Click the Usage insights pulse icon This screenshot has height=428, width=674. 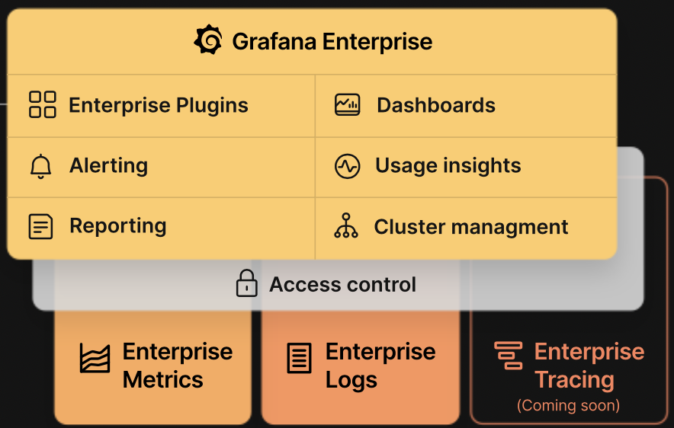click(x=348, y=166)
